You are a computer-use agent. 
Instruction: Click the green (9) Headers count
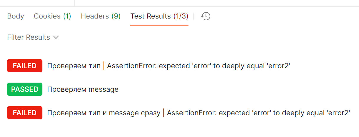[x=116, y=16]
